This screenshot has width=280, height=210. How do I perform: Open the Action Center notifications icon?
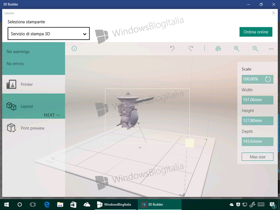pos(272,205)
